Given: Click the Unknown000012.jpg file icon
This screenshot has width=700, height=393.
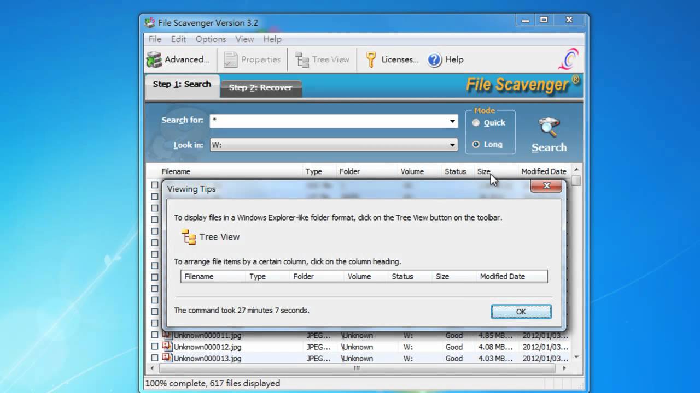Looking at the screenshot, I should [x=167, y=347].
